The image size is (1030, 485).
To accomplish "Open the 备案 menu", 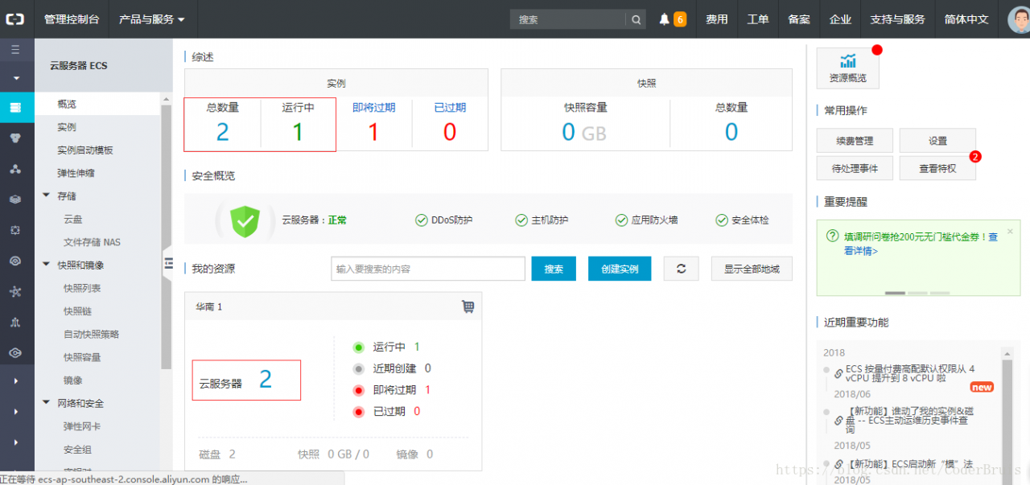I will [x=799, y=19].
